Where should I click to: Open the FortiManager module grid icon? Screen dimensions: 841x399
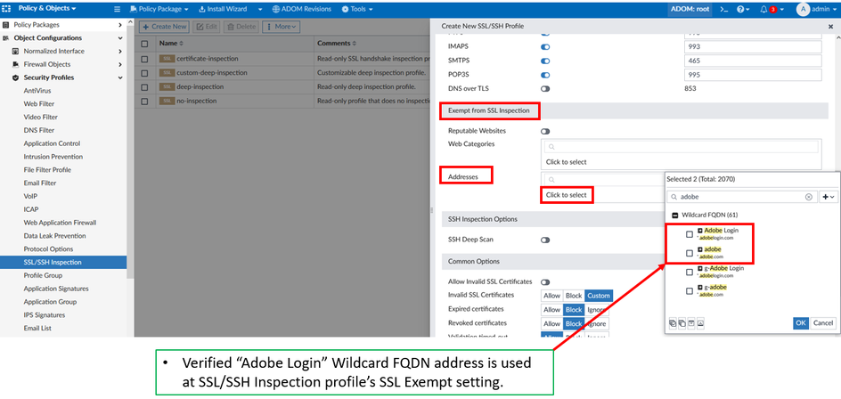(x=7, y=9)
